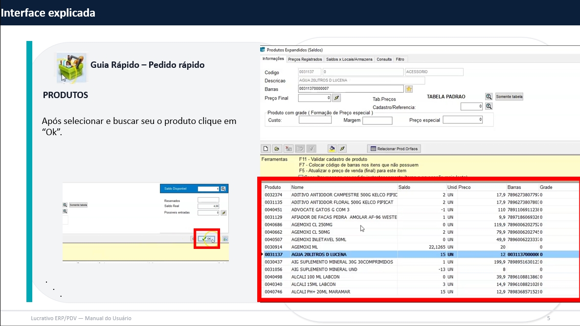Select the Filtro tab
This screenshot has width=580, height=326.
click(400, 59)
